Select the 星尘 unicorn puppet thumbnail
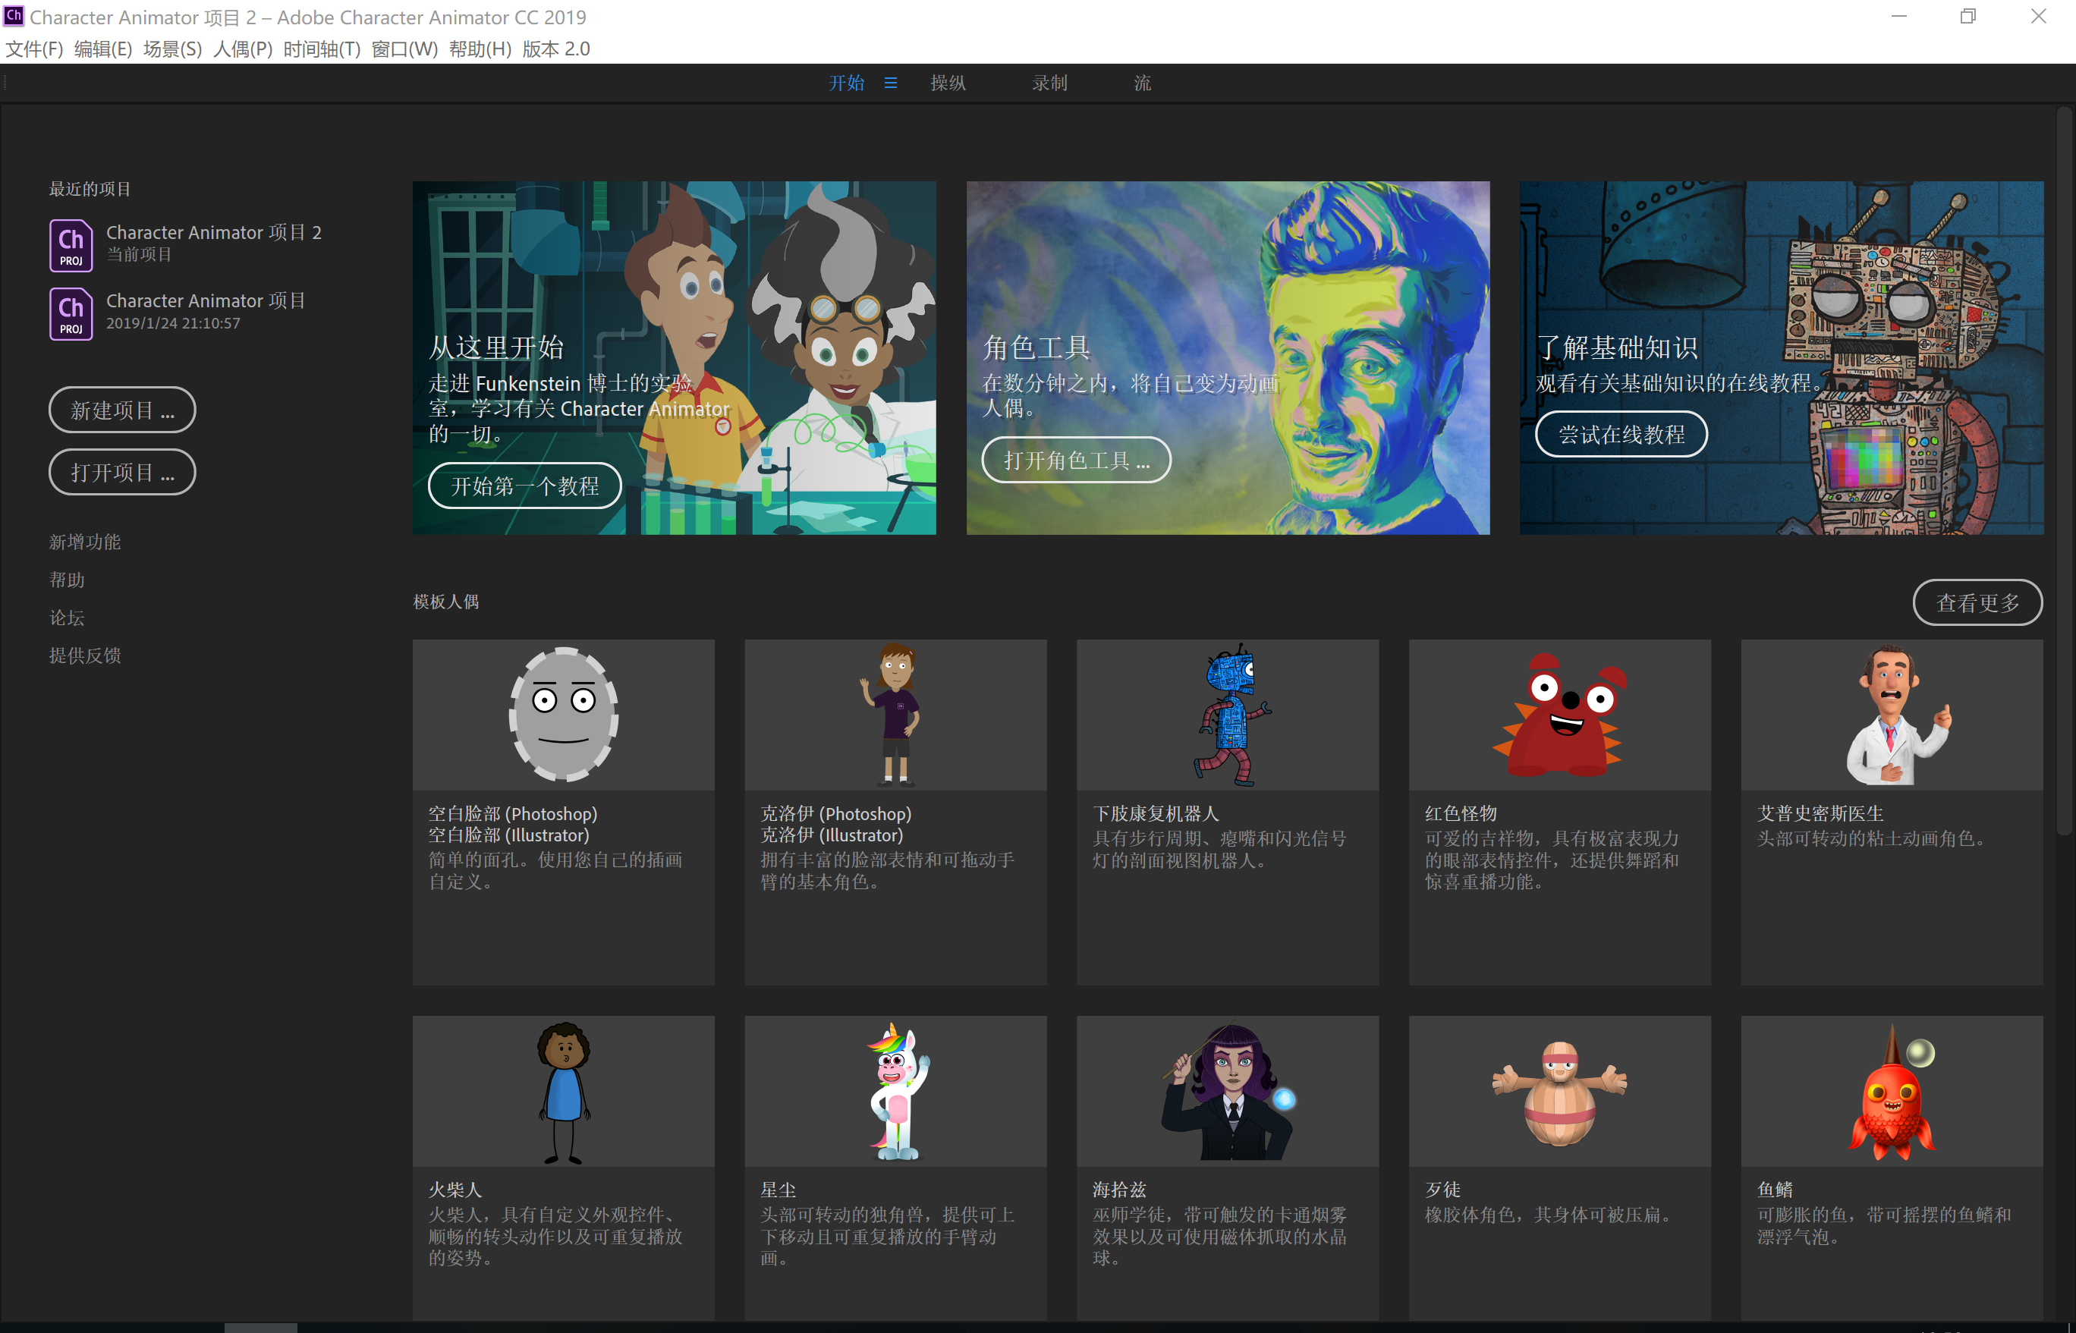The image size is (2076, 1333). pos(896,1092)
